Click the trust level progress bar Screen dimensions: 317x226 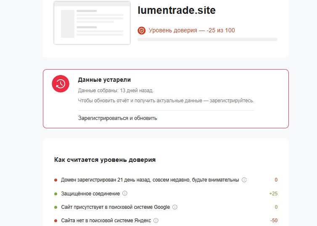pyautogui.click(x=207, y=39)
